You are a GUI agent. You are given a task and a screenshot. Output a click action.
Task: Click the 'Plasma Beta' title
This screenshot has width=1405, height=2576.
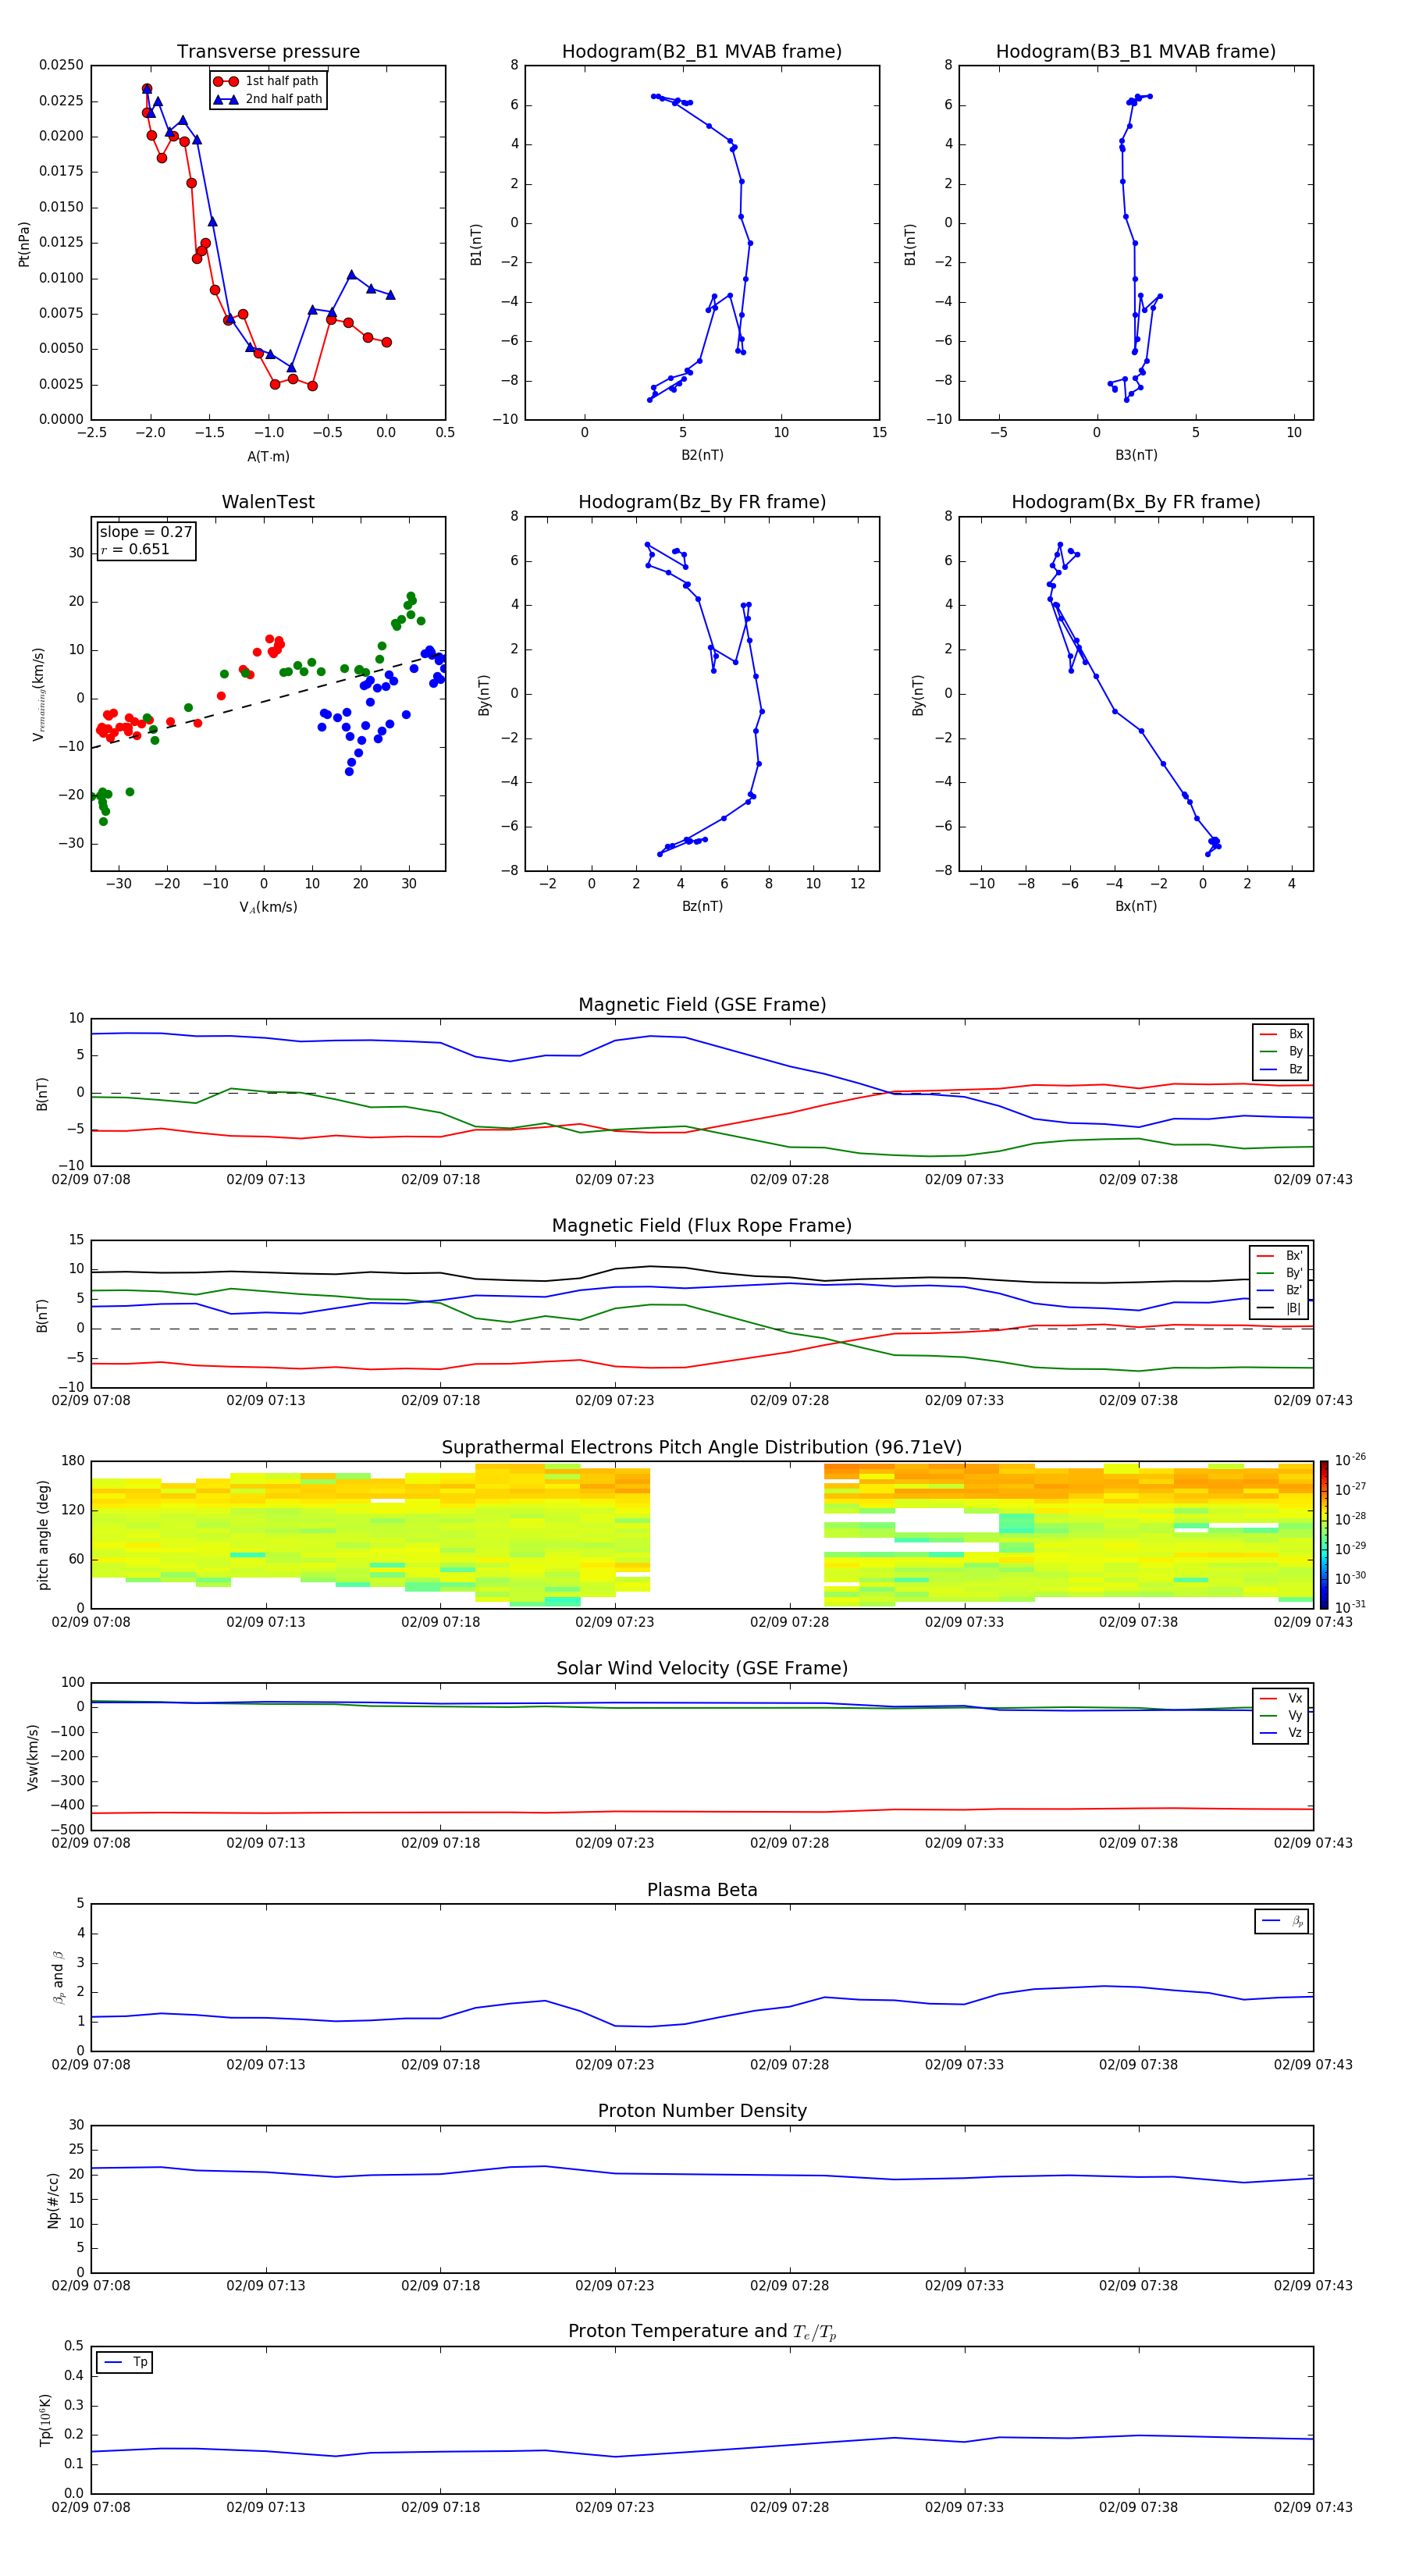[702, 1890]
